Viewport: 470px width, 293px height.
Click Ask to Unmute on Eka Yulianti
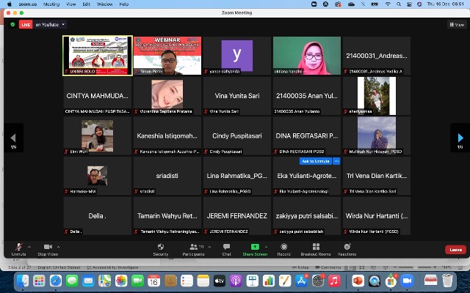(x=316, y=161)
